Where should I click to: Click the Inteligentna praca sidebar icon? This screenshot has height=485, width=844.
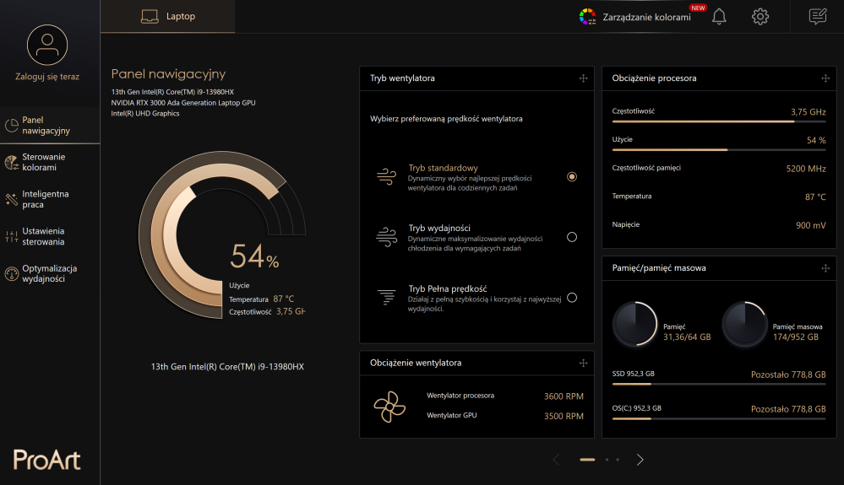tap(11, 199)
